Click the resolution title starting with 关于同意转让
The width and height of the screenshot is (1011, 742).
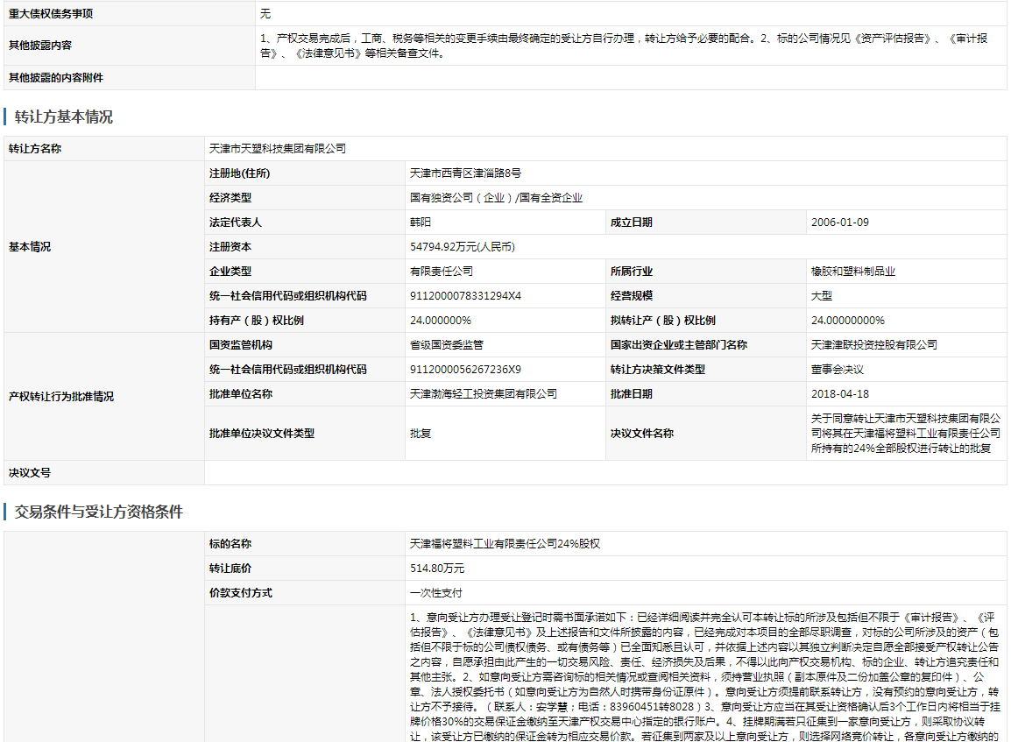(x=906, y=434)
